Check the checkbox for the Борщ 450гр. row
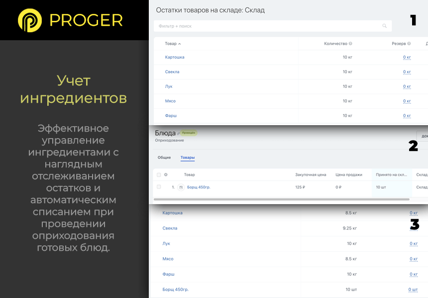The height and width of the screenshot is (298, 428). point(159,187)
